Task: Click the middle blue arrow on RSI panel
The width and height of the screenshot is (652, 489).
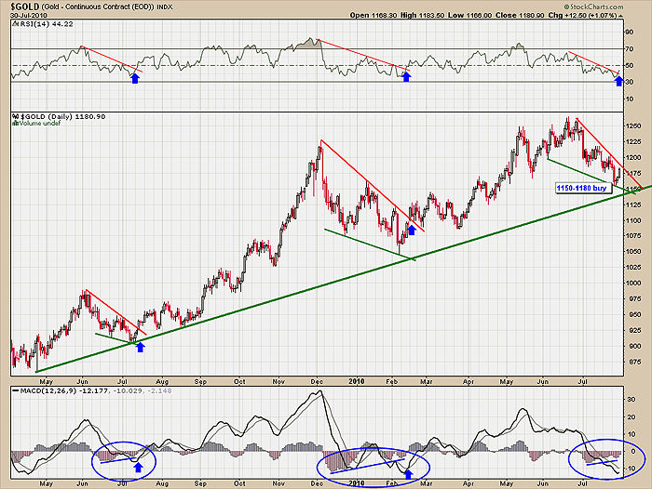Action: 406,75
